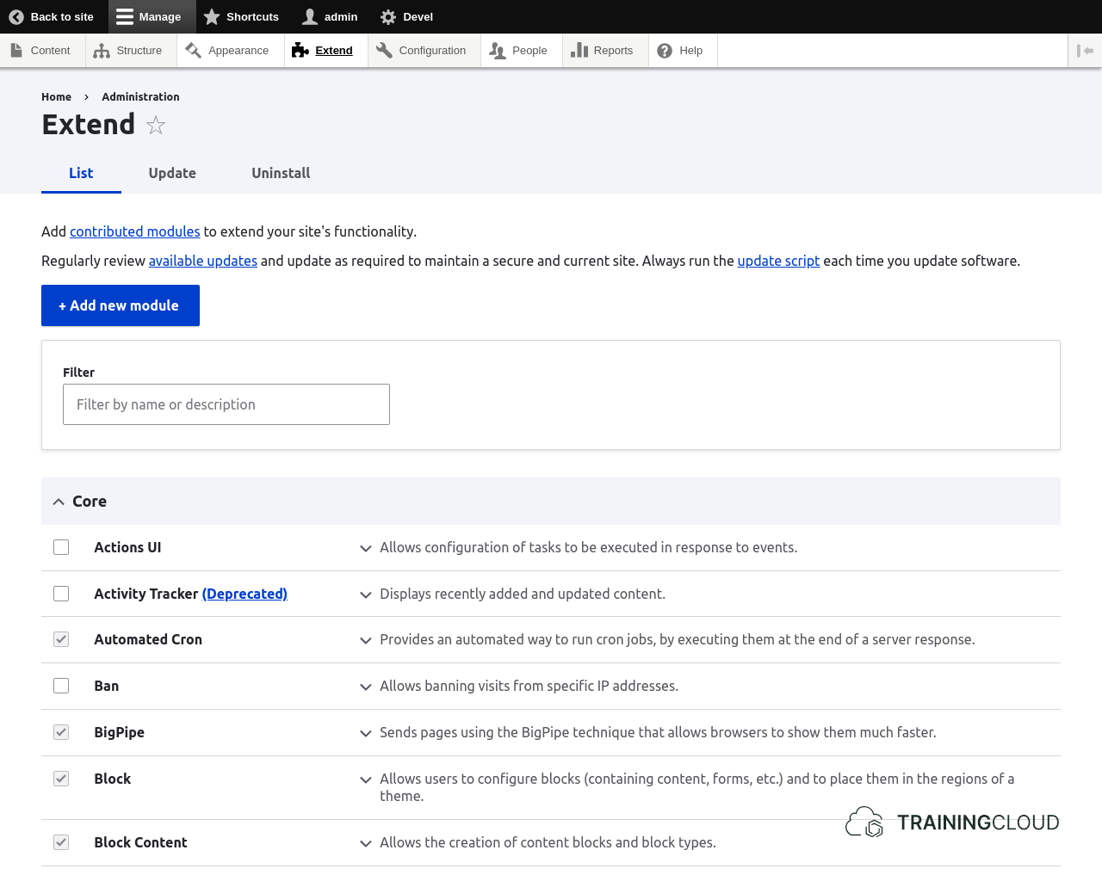Toggle toolbar orientation to vertical

[1085, 51]
